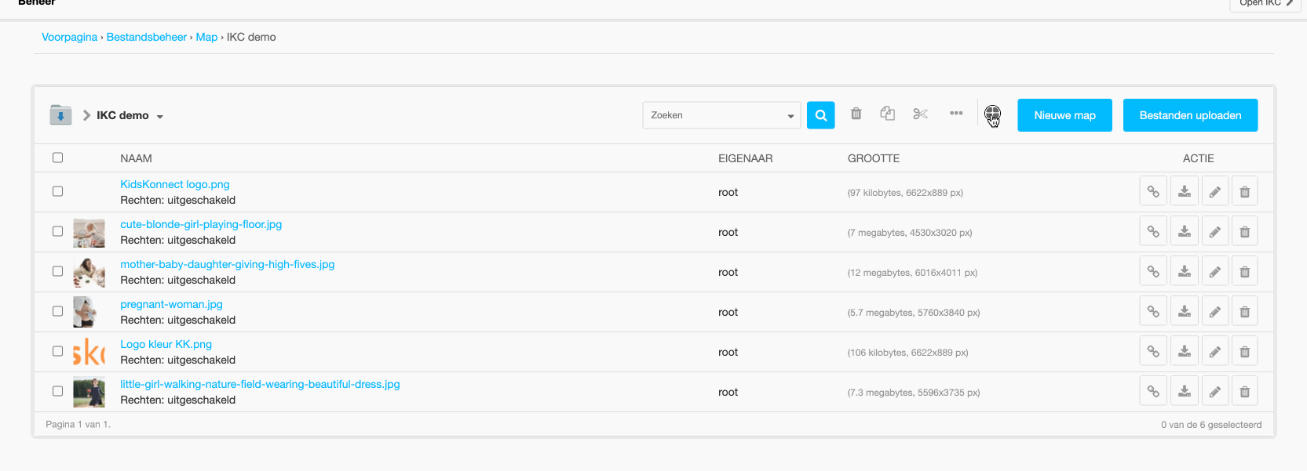Go to Bestandsbeheer in the breadcrumb

[146, 37]
